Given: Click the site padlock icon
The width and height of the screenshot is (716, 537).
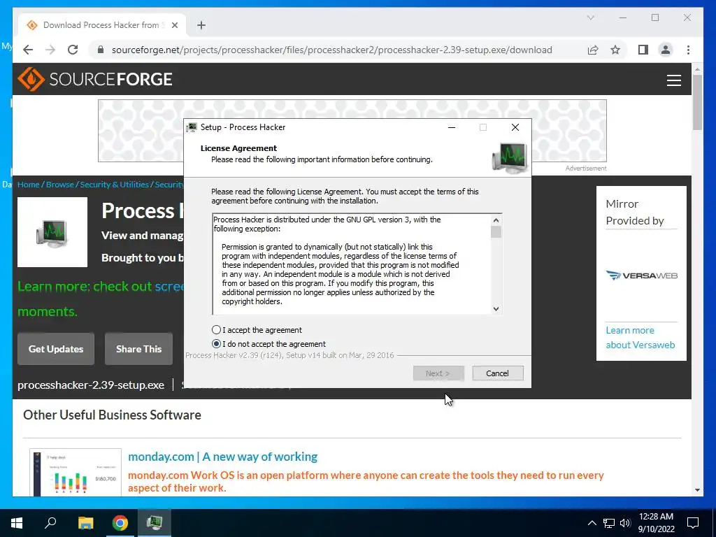Looking at the screenshot, I should tap(101, 50).
